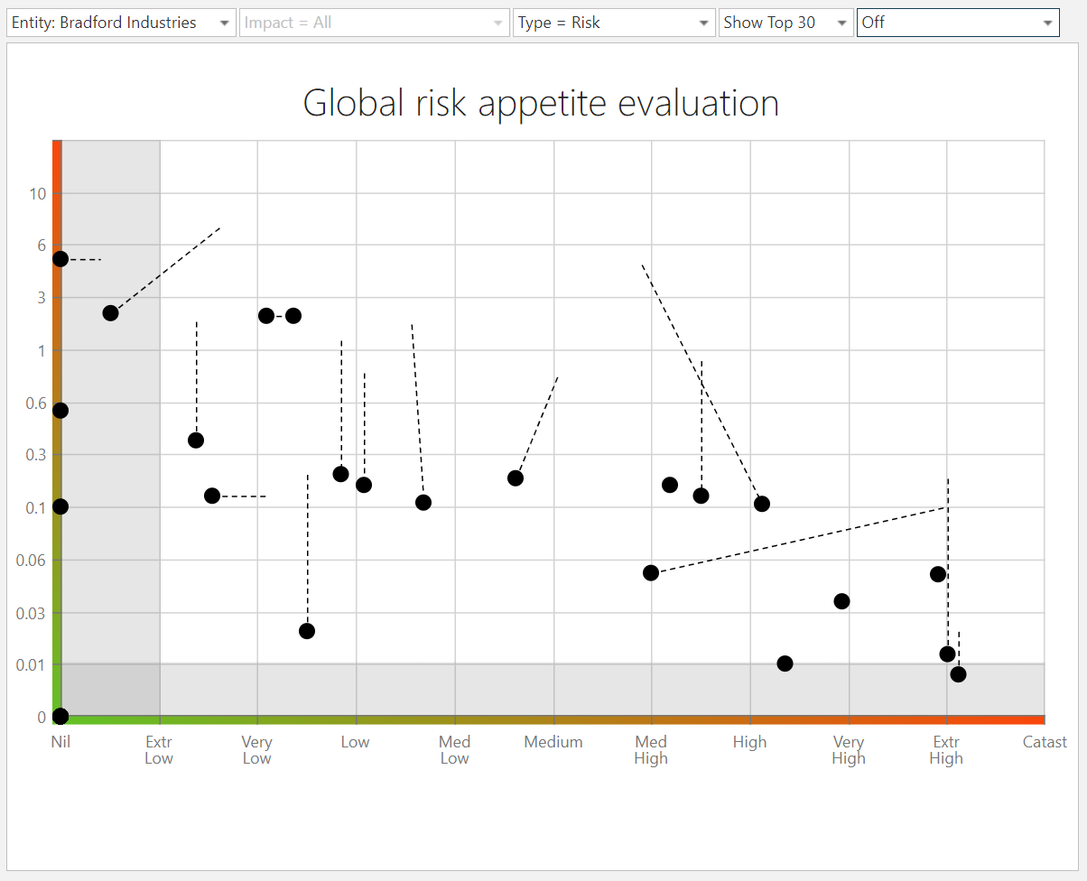Screen dimensions: 1087x881
Task: Click the dot in the Medium column
Action: pyautogui.click(x=516, y=478)
